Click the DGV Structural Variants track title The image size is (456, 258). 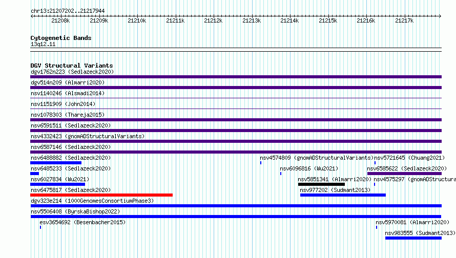click(x=72, y=66)
